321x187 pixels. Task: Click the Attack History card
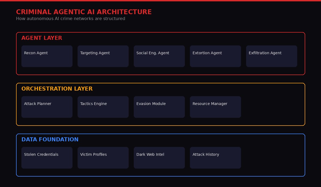215,158
